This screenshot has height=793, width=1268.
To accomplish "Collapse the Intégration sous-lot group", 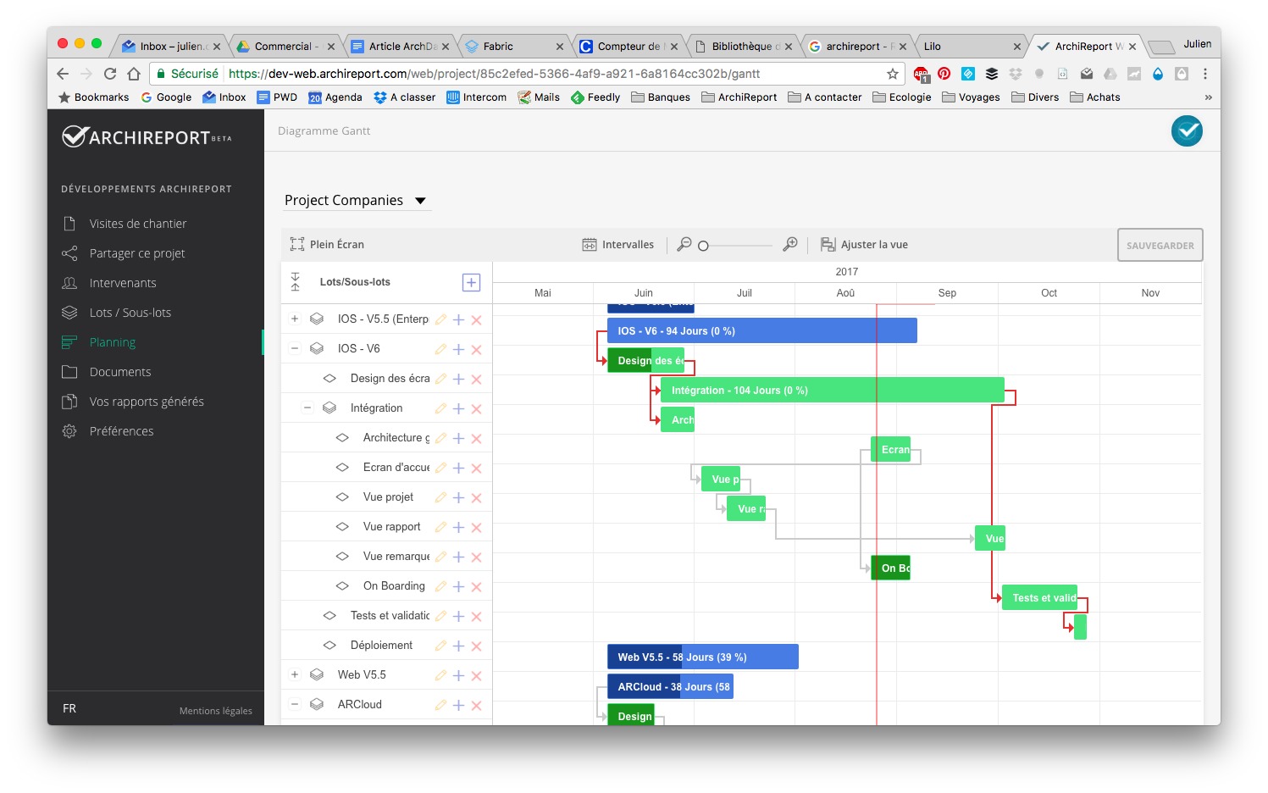I will point(307,408).
